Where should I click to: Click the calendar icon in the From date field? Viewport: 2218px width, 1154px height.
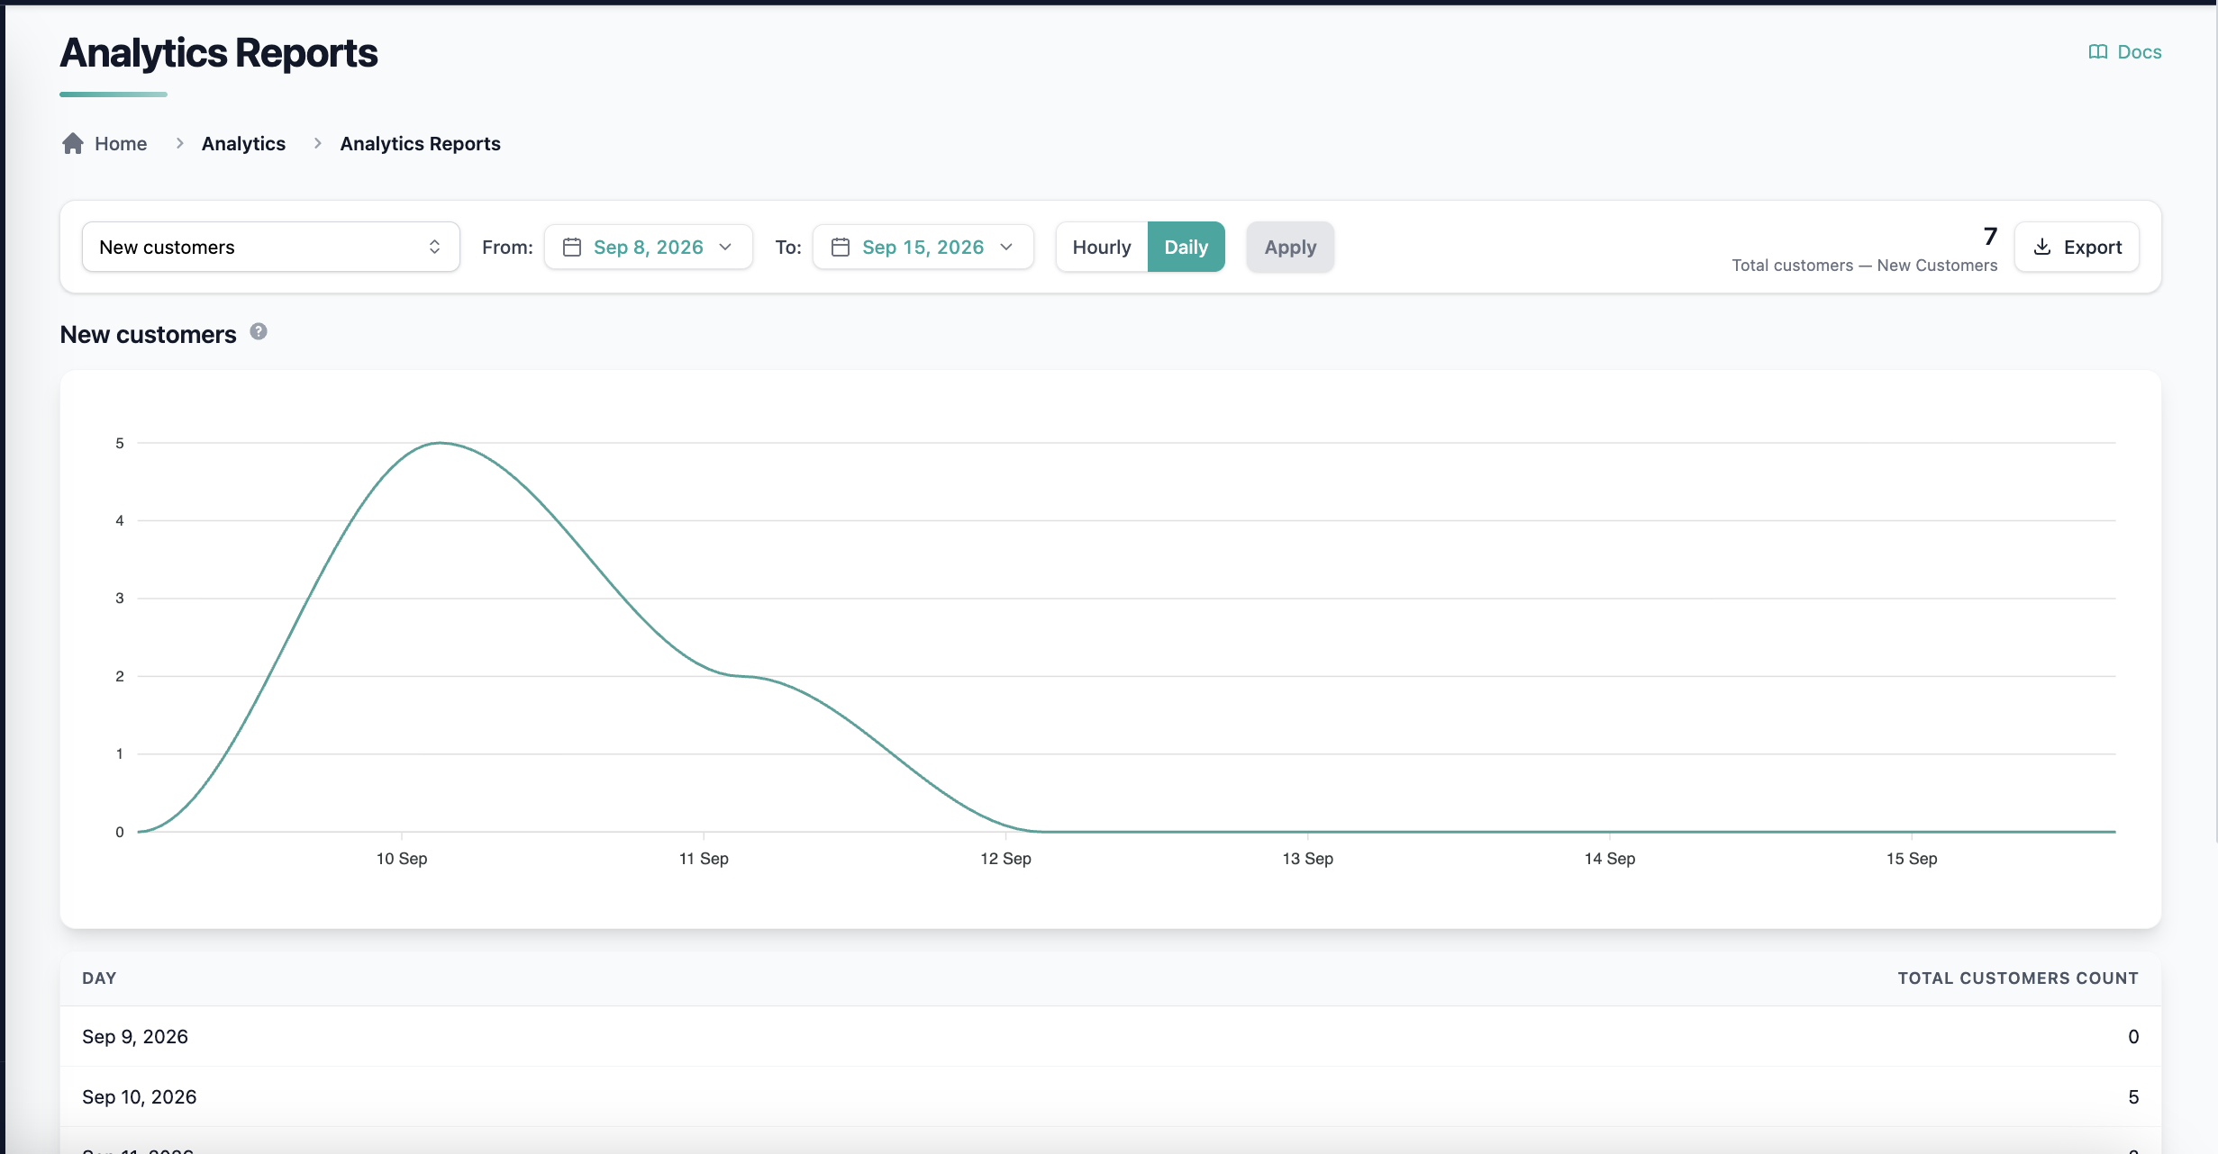coord(572,248)
